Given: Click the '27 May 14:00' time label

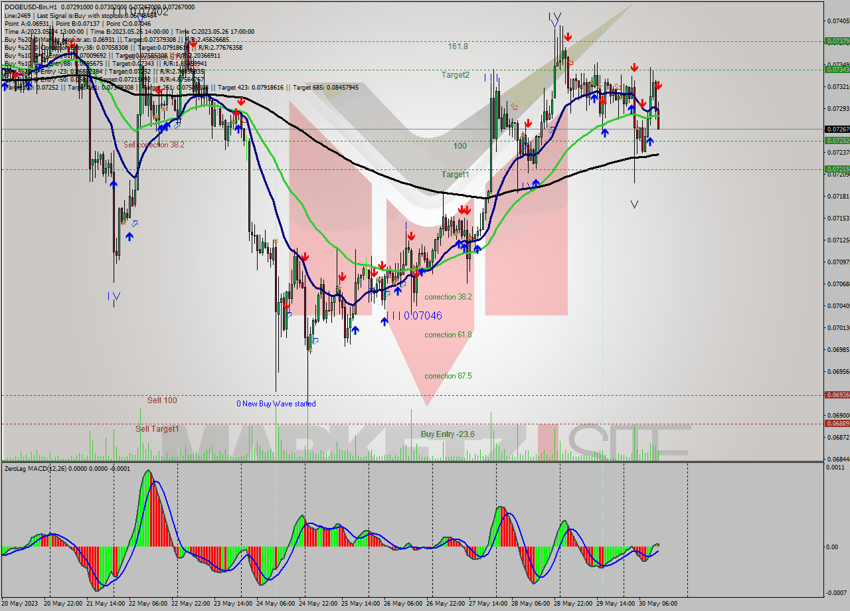Looking at the screenshot, I should (x=487, y=604).
